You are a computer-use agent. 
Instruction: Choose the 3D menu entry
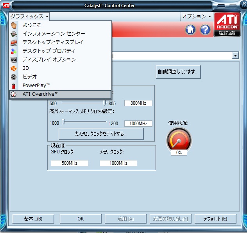coord(60,68)
